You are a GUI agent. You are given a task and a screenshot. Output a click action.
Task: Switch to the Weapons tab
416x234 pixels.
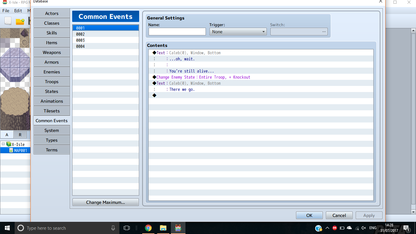[x=52, y=52]
